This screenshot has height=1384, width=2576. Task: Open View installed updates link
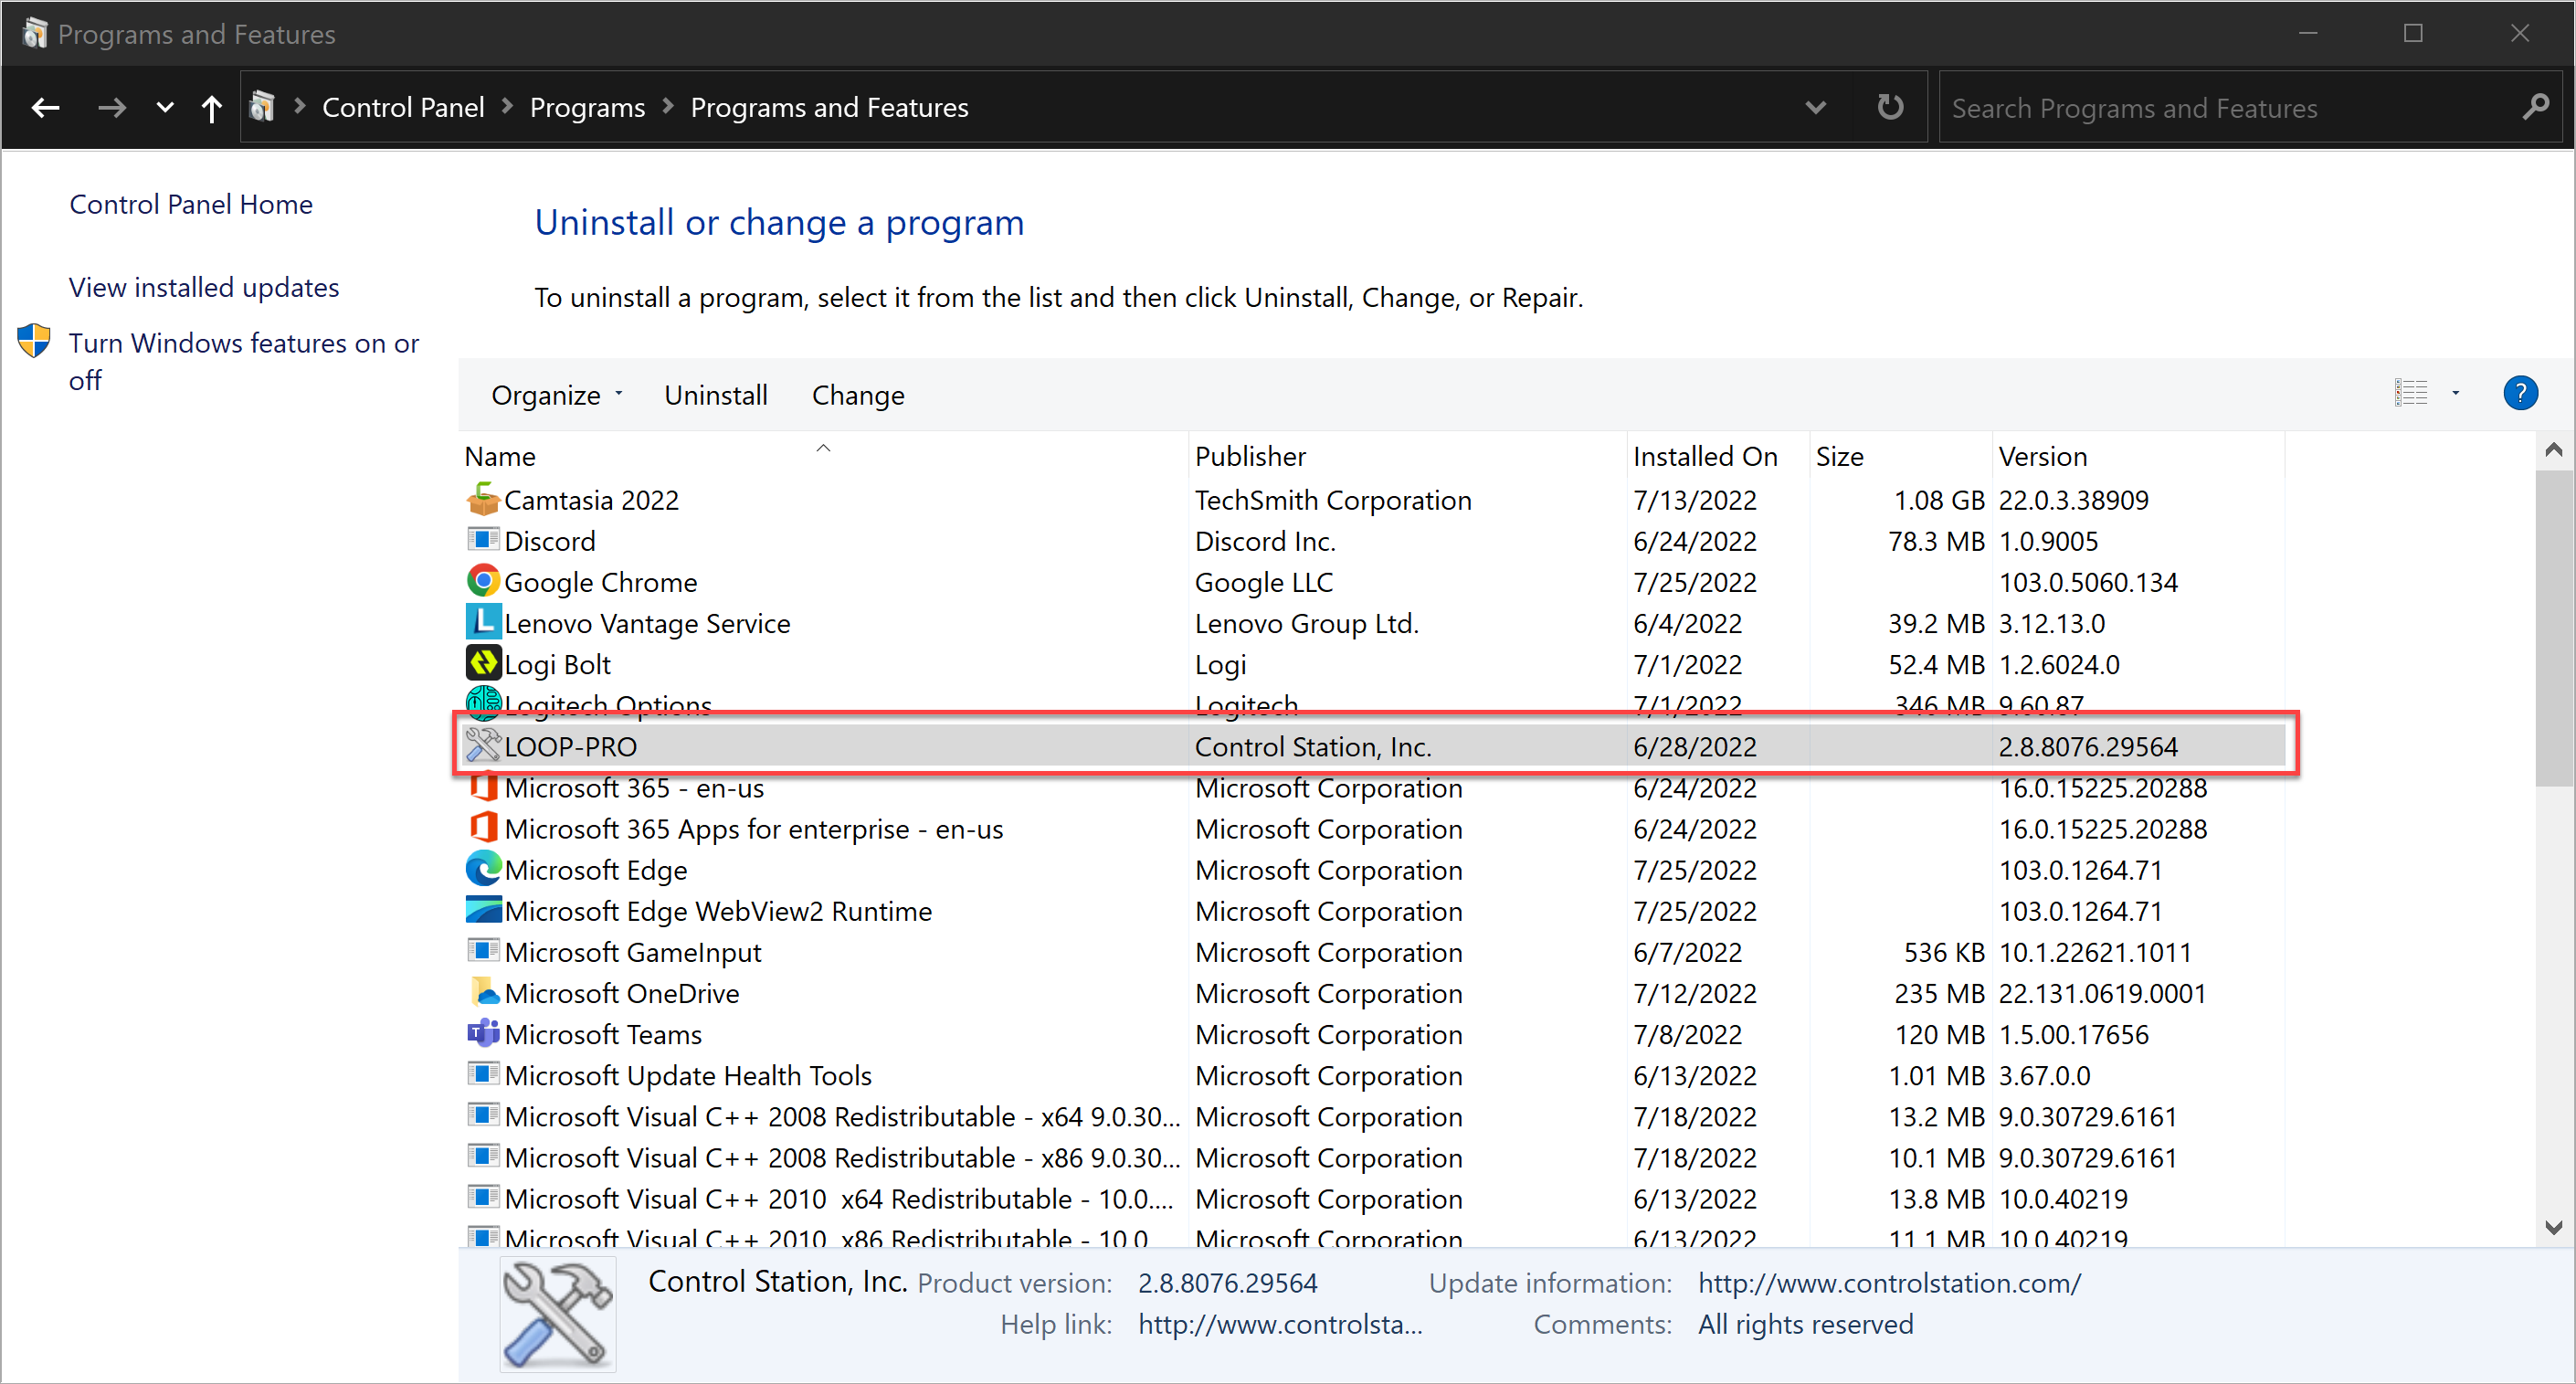(x=204, y=287)
